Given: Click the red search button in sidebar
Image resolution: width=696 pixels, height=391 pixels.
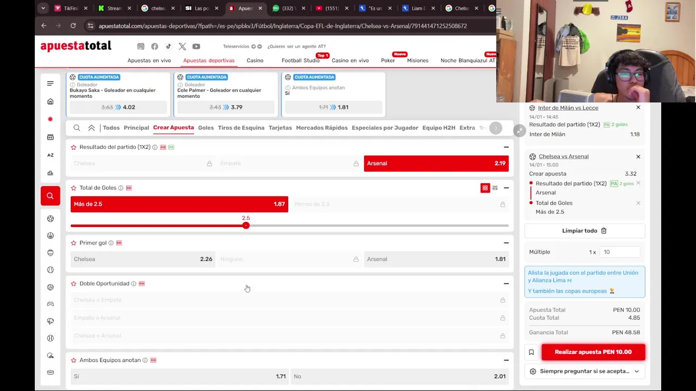Looking at the screenshot, I should pyautogui.click(x=50, y=195).
